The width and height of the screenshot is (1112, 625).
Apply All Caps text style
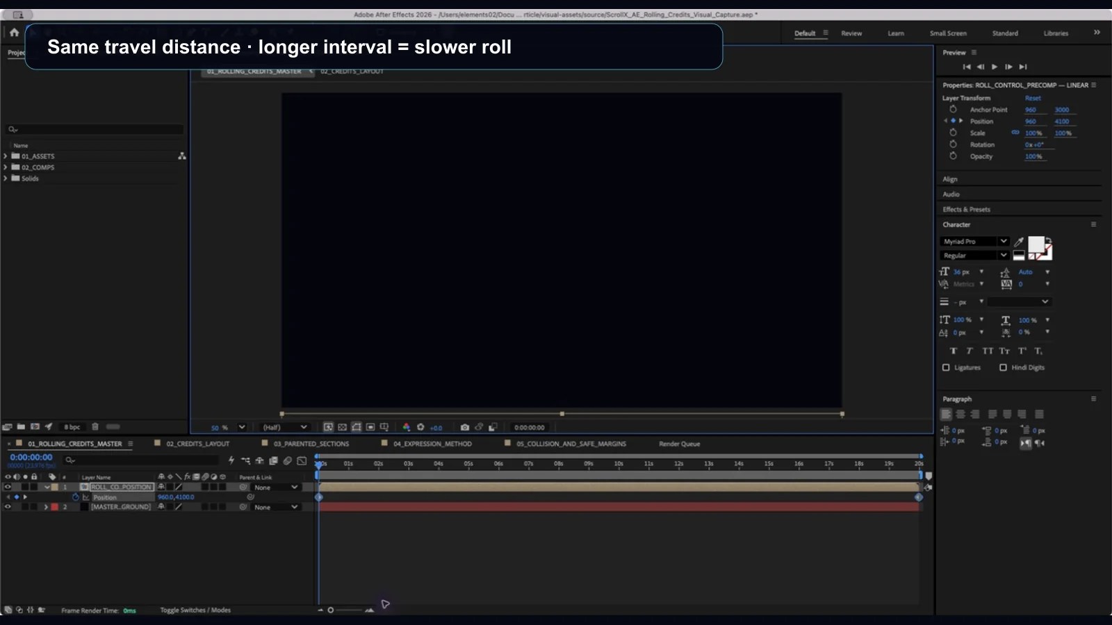point(988,351)
